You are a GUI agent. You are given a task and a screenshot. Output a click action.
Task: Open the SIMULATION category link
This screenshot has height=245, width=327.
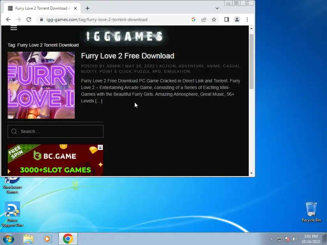click(x=177, y=71)
